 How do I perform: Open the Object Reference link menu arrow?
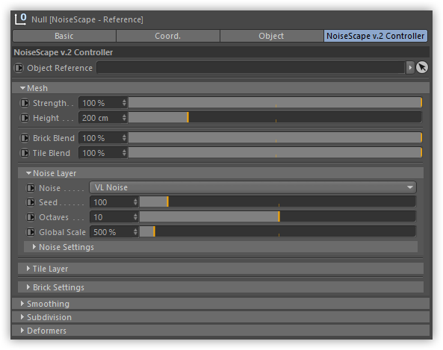pyautogui.click(x=410, y=67)
